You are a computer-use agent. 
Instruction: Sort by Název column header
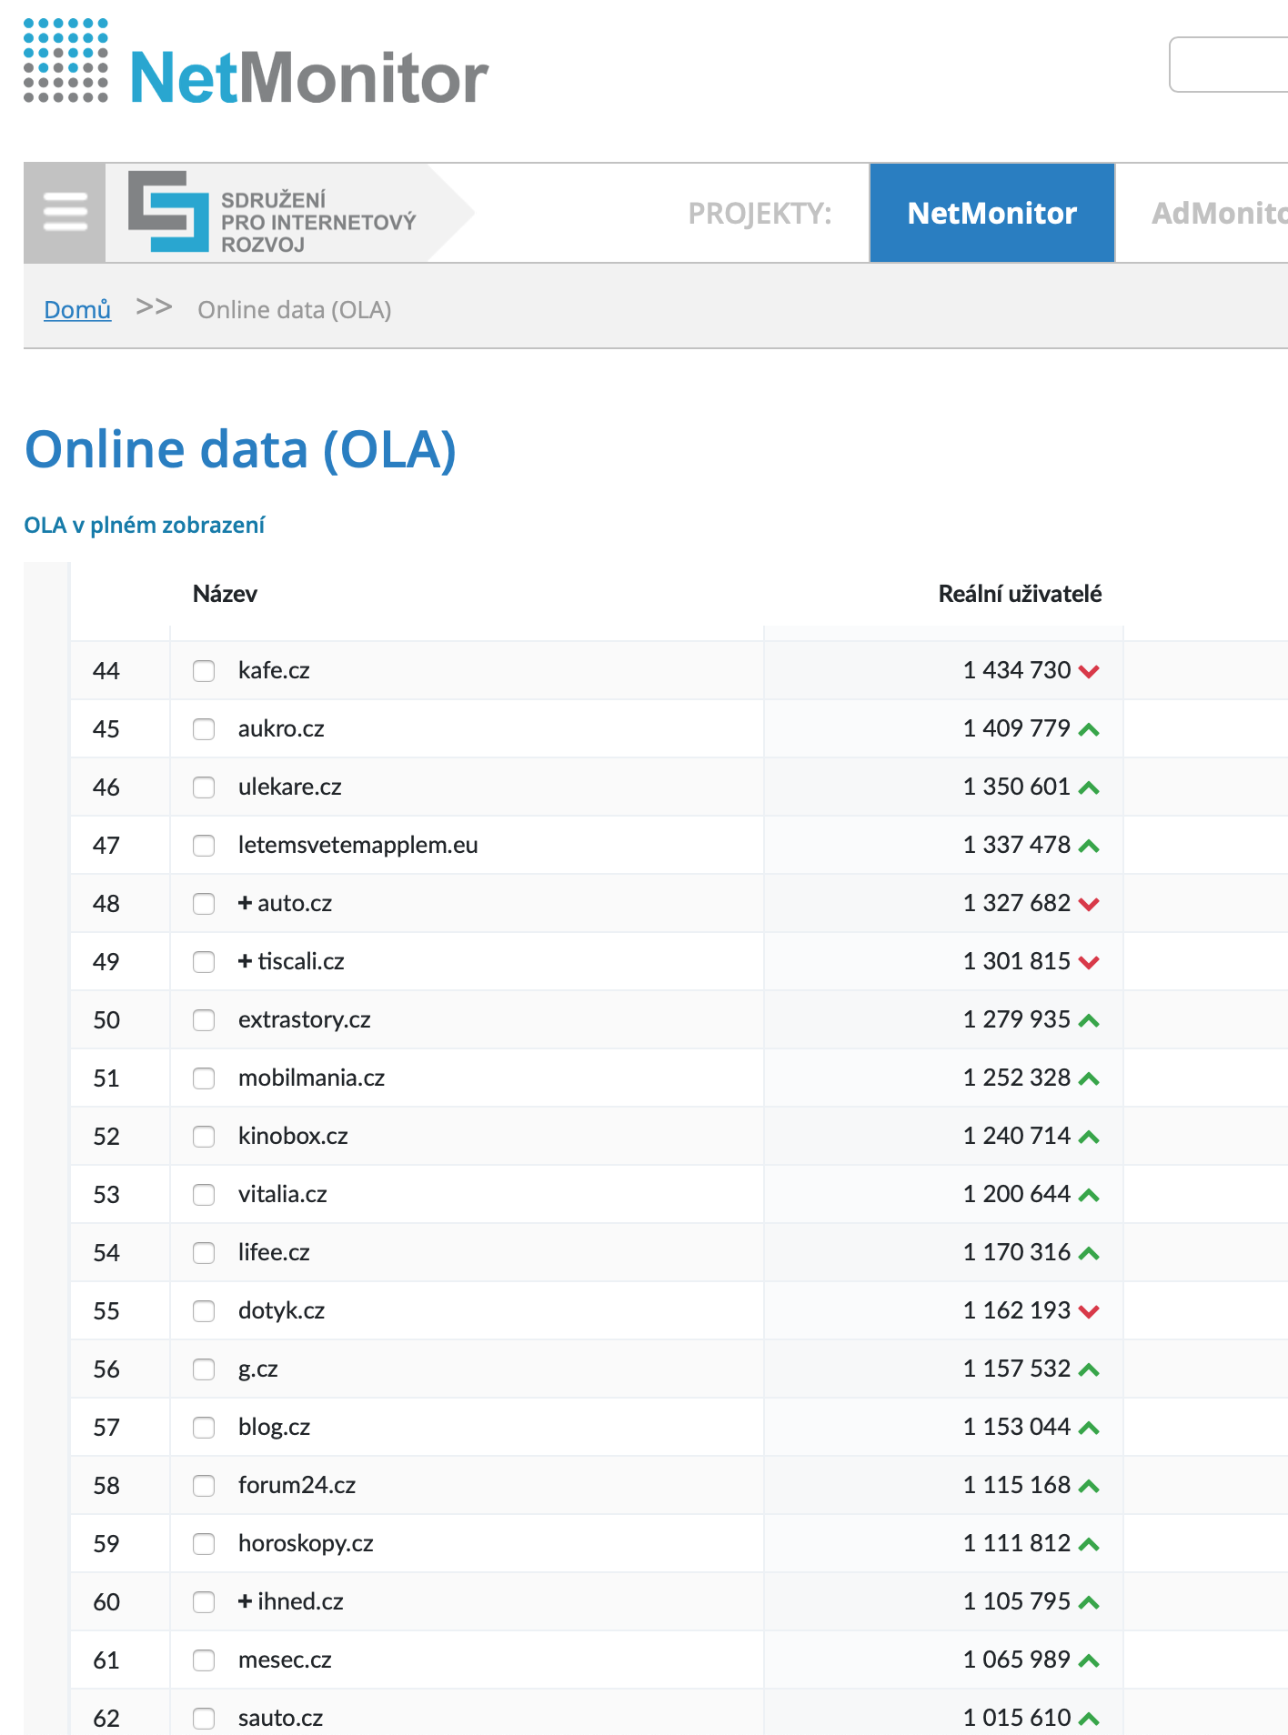(x=225, y=594)
